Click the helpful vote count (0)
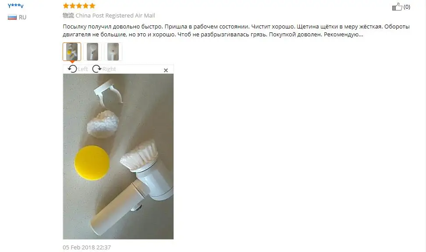The height and width of the screenshot is (252, 426). pos(407,7)
